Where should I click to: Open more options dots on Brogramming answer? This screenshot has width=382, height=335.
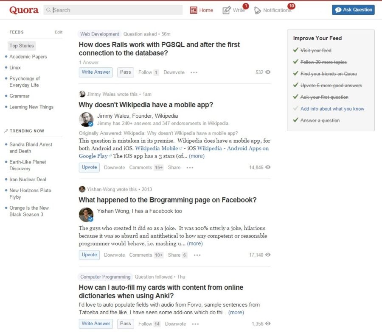point(197,255)
